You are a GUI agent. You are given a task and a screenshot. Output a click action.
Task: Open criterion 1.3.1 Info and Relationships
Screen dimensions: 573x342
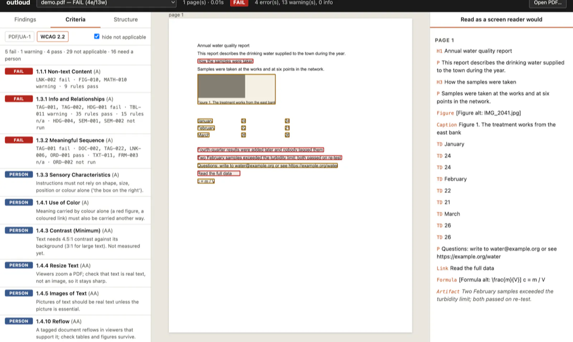(x=75, y=113)
